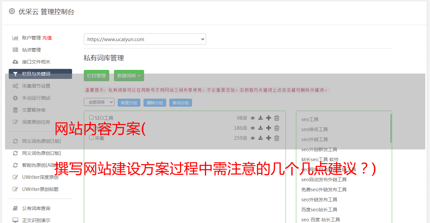Click keyword seo外链群发工具

(319, 149)
